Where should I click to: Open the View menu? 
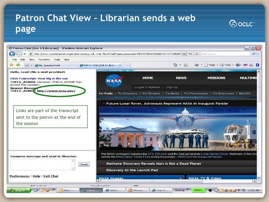(x=32, y=60)
